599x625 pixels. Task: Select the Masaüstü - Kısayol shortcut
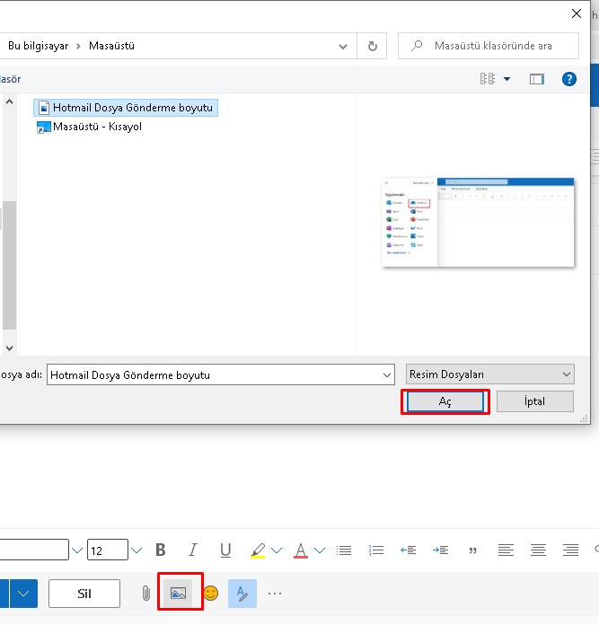(x=89, y=127)
